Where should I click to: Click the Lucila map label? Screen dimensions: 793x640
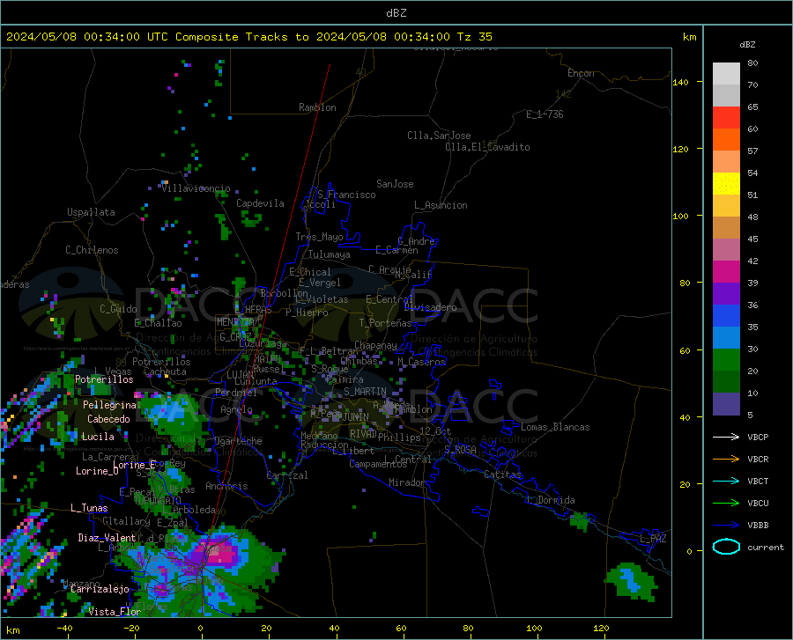coord(98,437)
